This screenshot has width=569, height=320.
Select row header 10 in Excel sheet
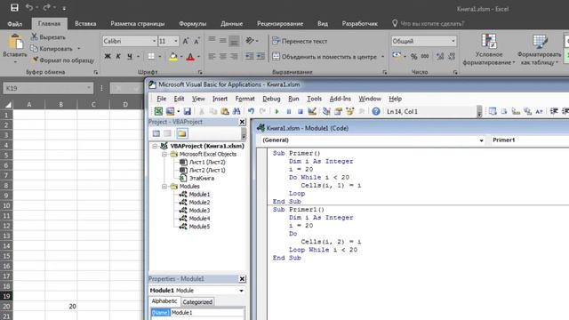coord(6,205)
